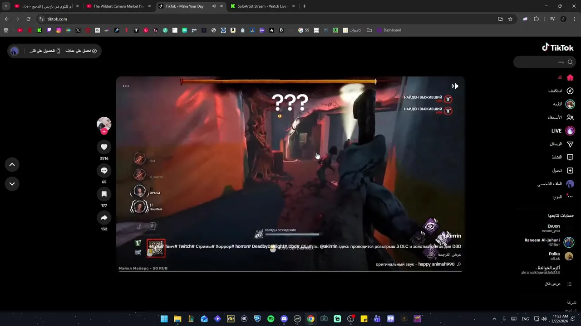Screen dimensions: 581x326
Task: Click the Get Coins button
Action: click(81, 51)
